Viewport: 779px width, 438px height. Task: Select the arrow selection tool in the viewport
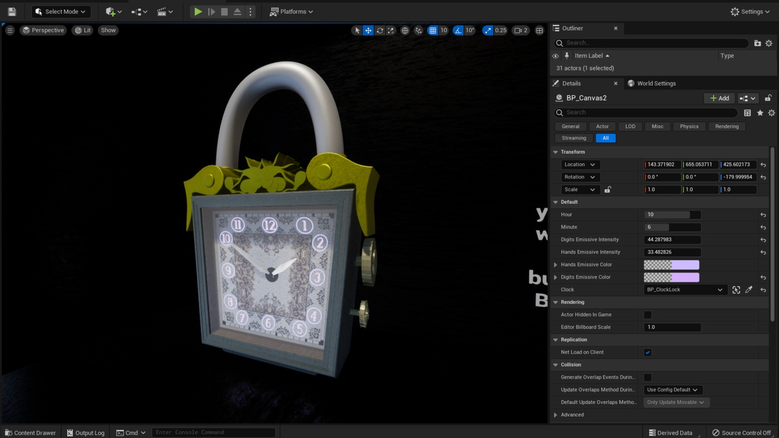(x=357, y=30)
